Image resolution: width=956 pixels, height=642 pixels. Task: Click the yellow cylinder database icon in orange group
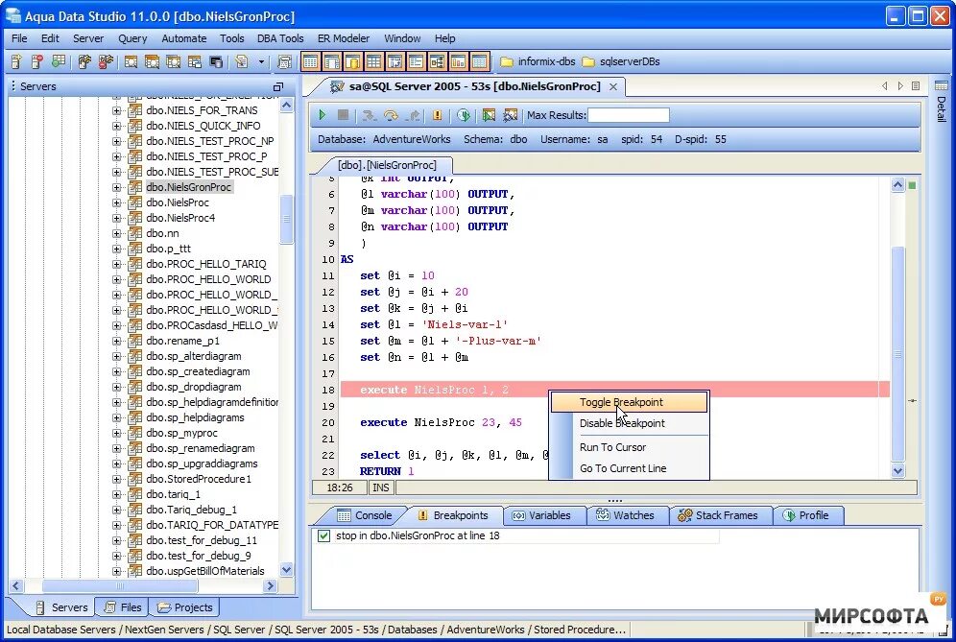coord(353,61)
